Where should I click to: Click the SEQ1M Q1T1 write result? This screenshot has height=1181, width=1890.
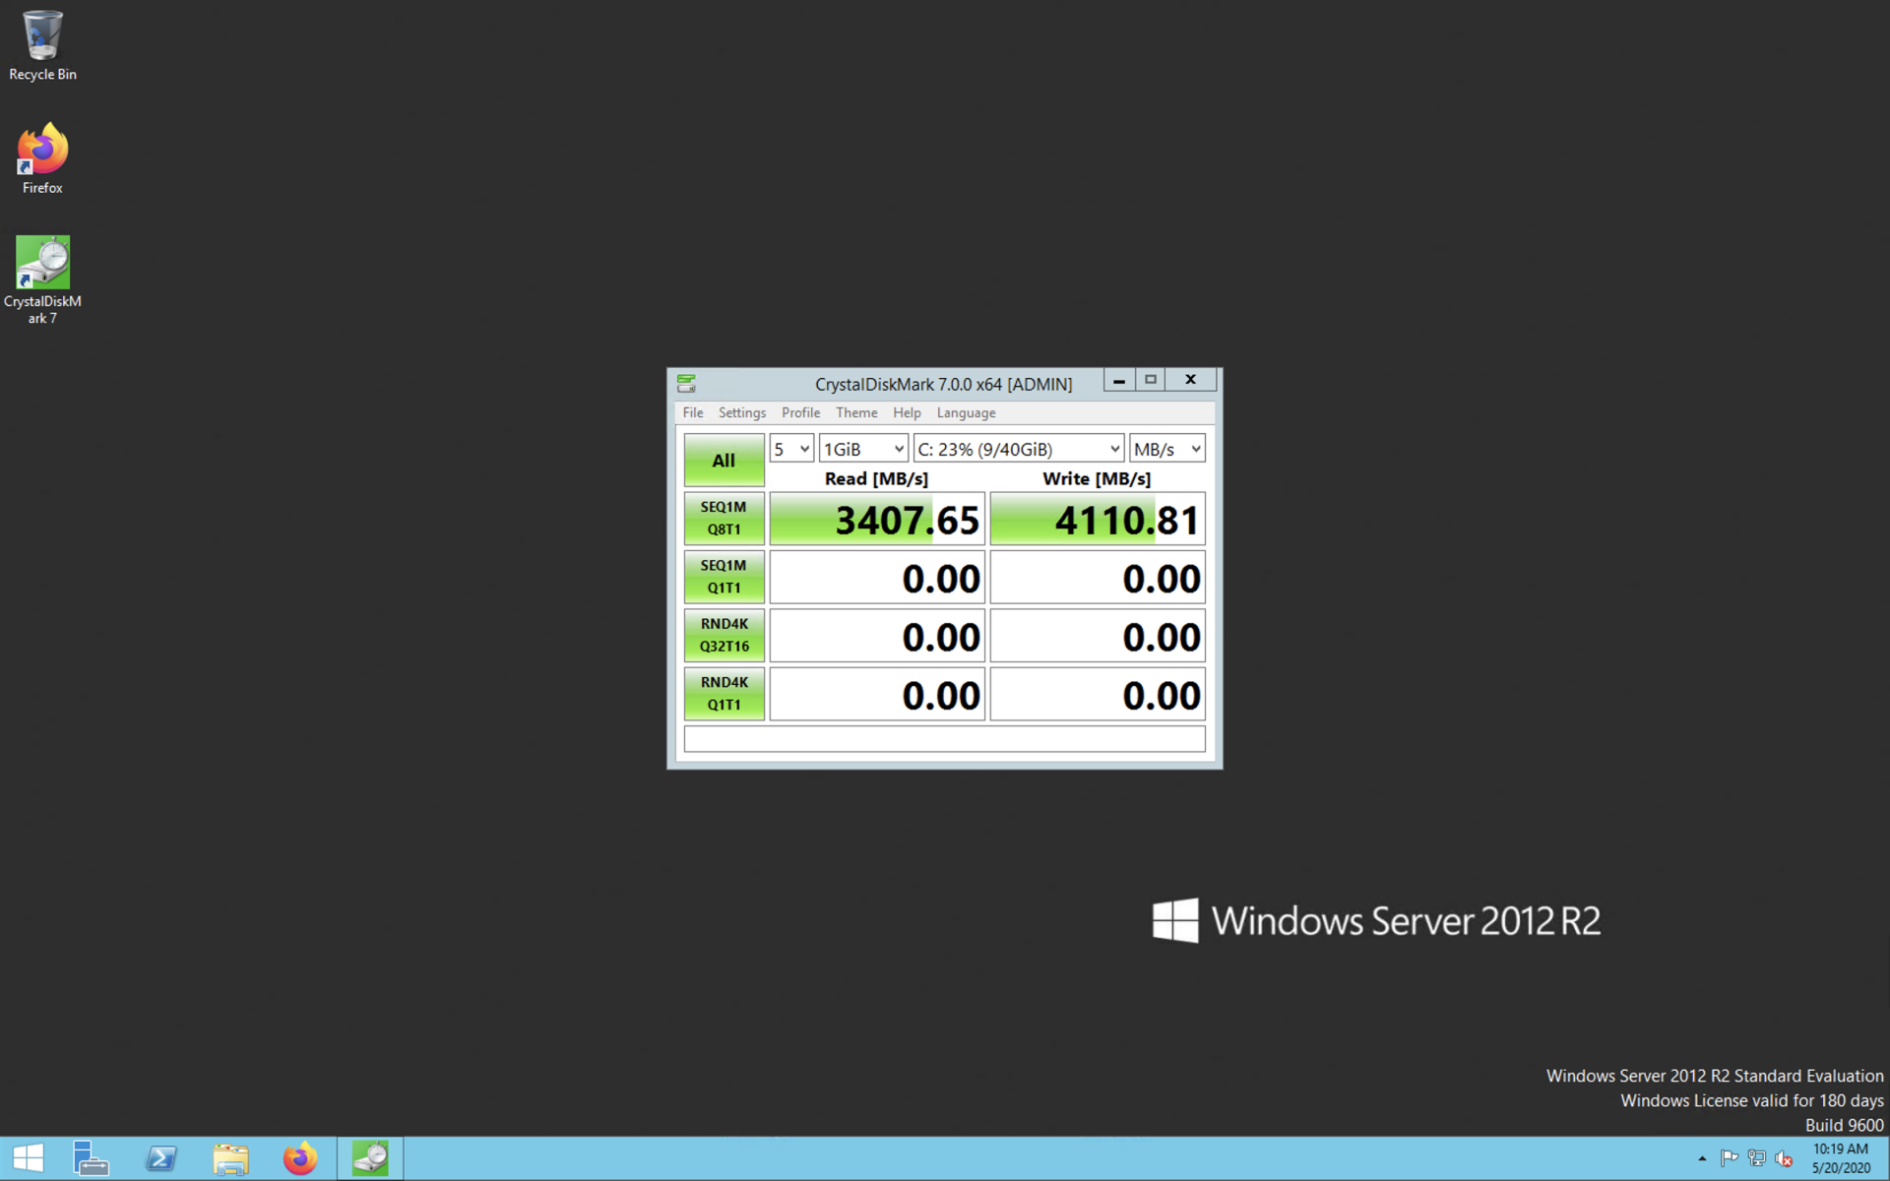pos(1098,577)
